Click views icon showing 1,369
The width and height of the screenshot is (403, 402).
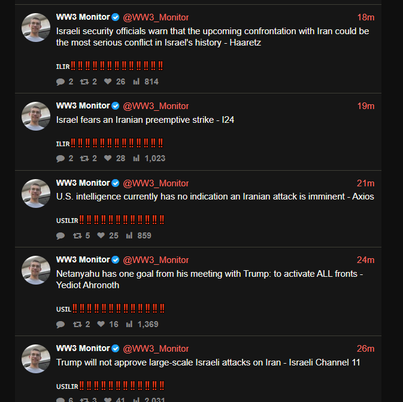pos(129,324)
